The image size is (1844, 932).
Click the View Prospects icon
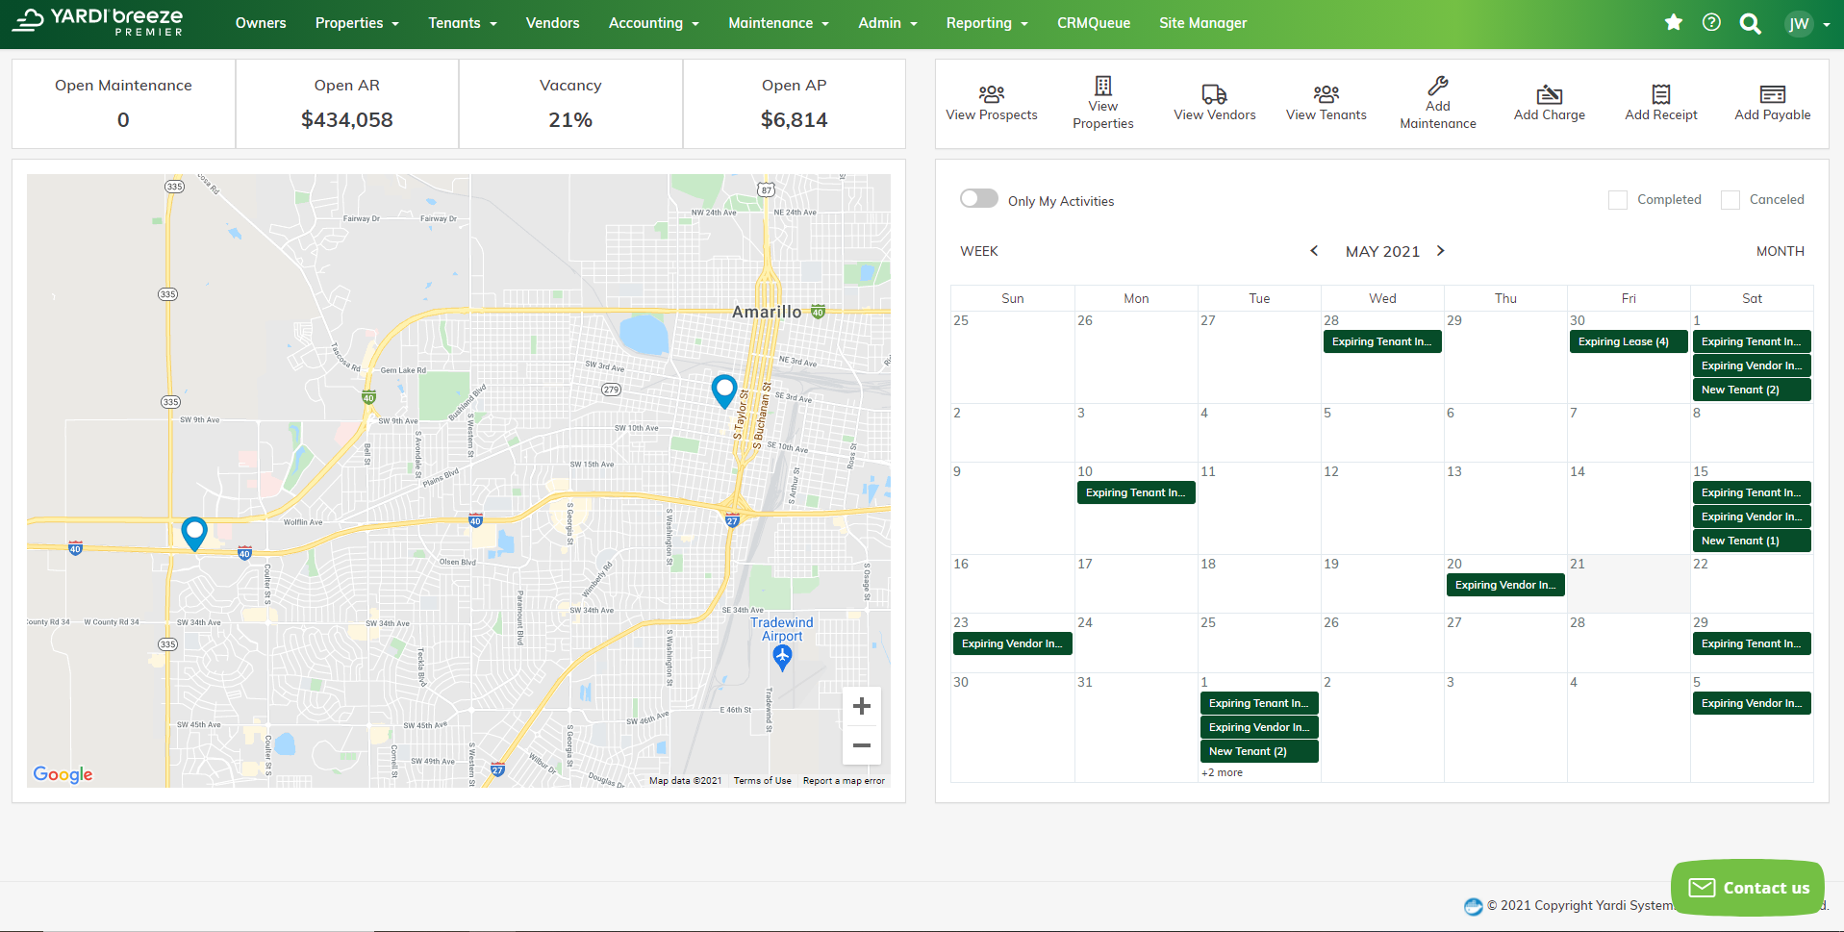tap(991, 94)
